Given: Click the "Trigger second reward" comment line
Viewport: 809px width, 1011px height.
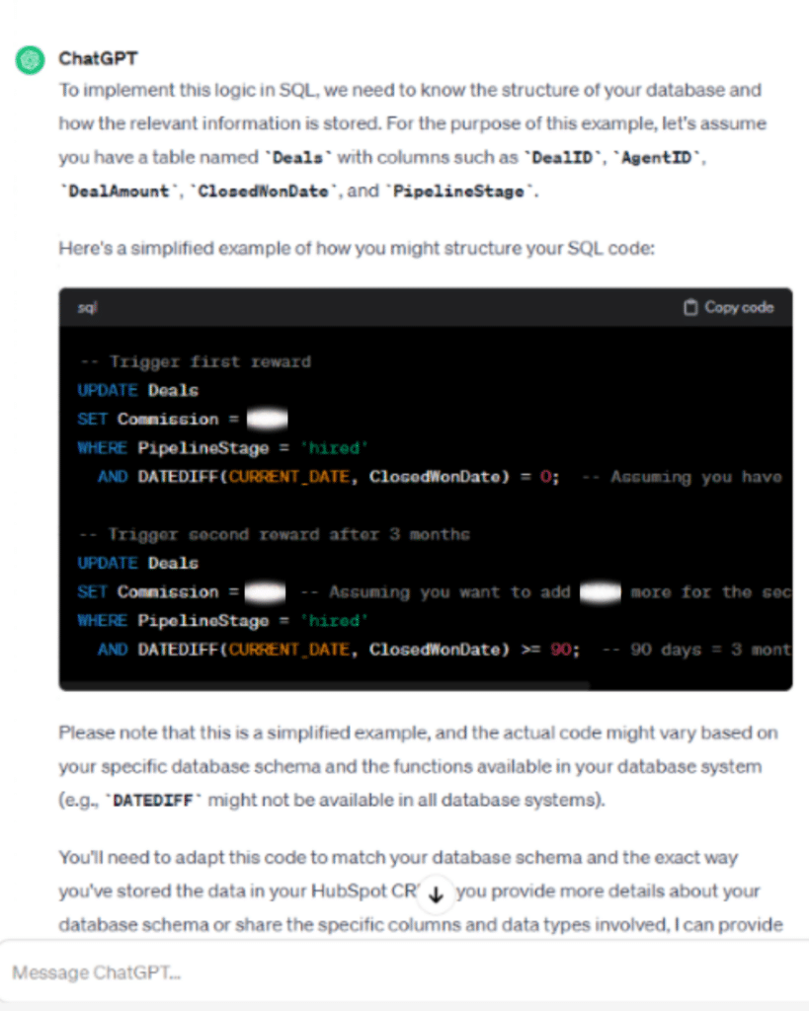Looking at the screenshot, I should 275,534.
